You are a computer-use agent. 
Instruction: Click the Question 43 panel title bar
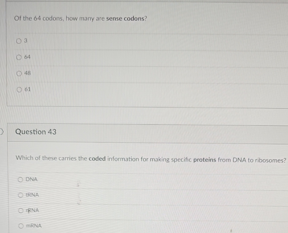coord(144,132)
